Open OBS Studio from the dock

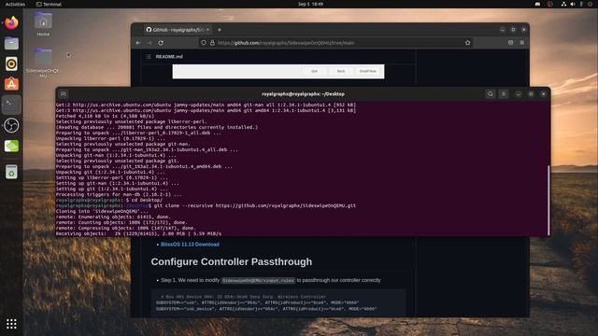[11, 125]
